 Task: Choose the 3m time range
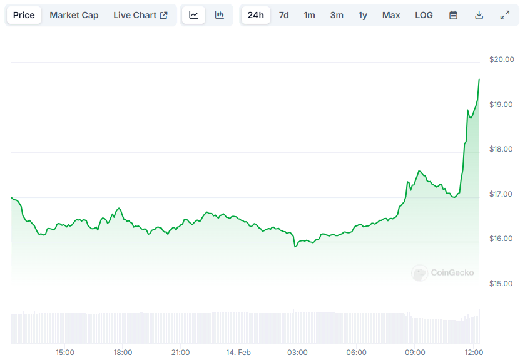click(x=337, y=15)
